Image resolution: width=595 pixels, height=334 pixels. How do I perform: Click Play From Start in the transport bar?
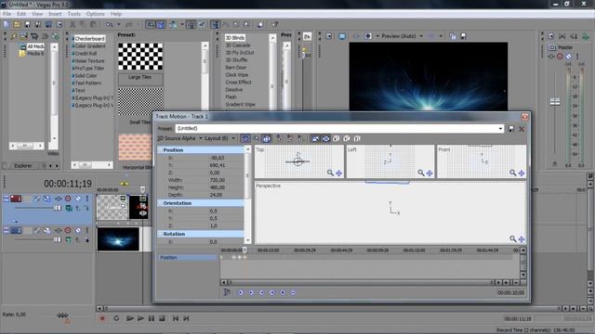130,318
